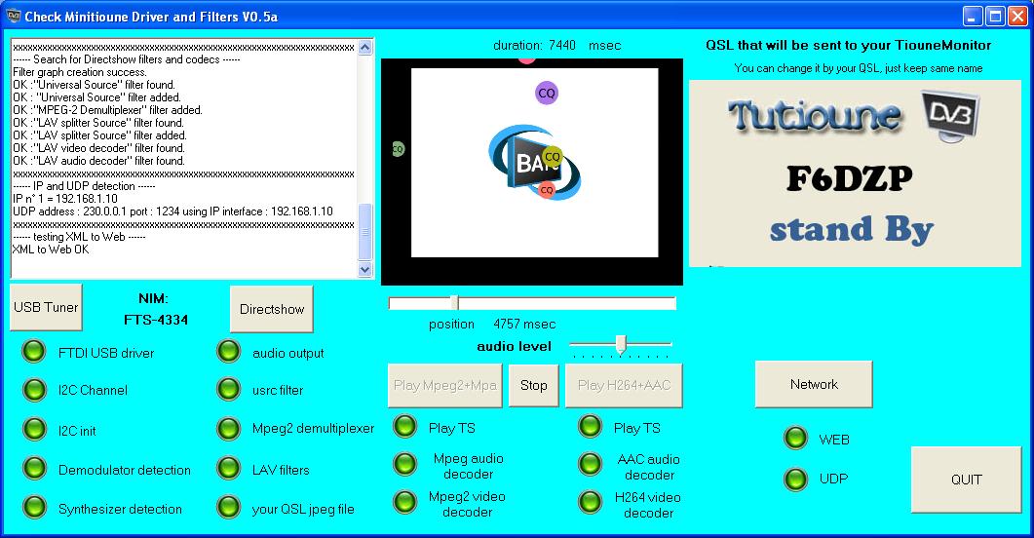Viewport: 1034px width, 538px height.
Task: Click the usrc filter status LED
Action: 229,390
